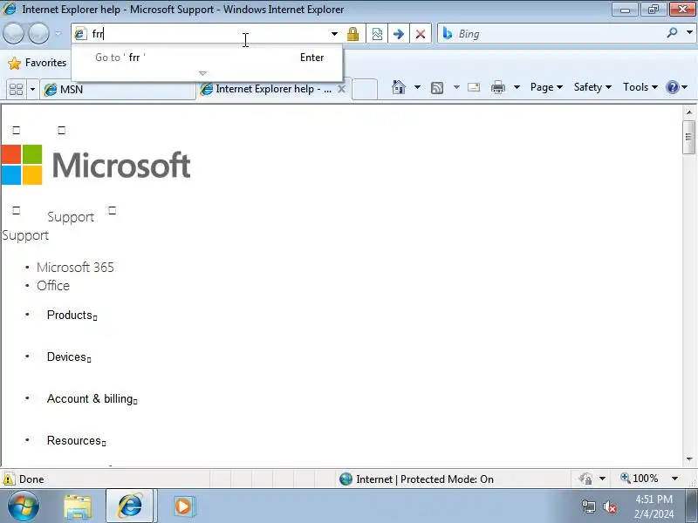The height and width of the screenshot is (523, 698).
Task: Click the Internet zone globe icon
Action: (346, 479)
